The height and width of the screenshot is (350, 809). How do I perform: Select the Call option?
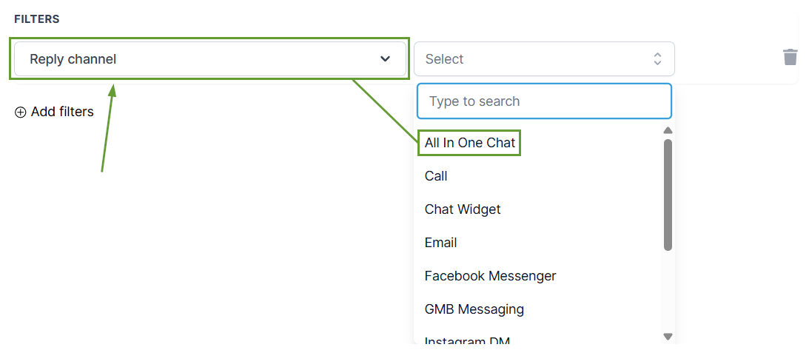(x=436, y=176)
